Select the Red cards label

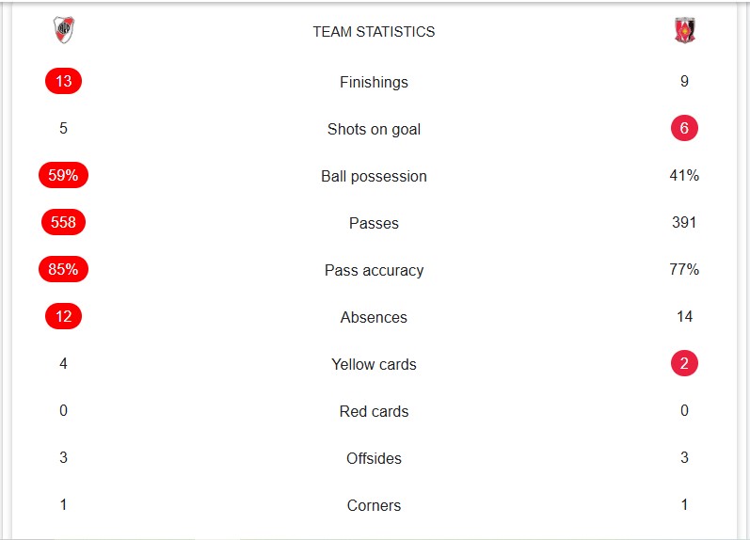[x=374, y=412]
